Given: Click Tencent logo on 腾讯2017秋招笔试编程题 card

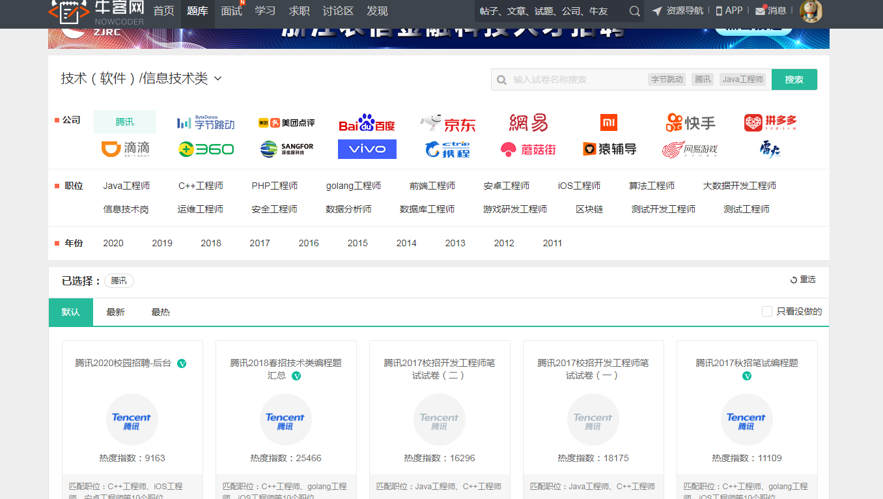Looking at the screenshot, I should pyautogui.click(x=746, y=420).
